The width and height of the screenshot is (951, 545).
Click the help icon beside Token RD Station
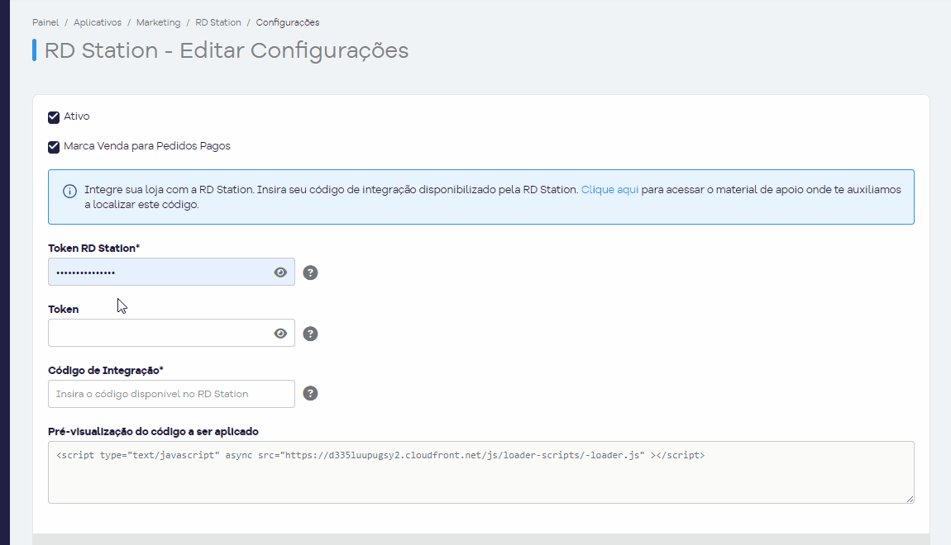coord(311,272)
